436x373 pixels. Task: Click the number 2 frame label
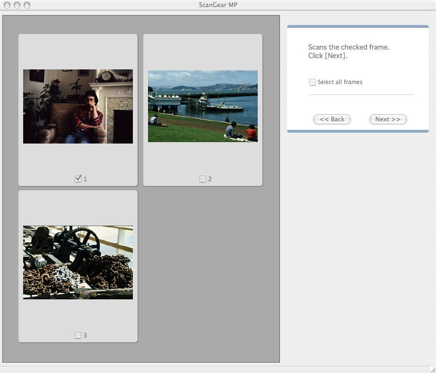pyautogui.click(x=210, y=179)
